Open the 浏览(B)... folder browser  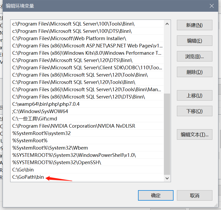(194, 56)
